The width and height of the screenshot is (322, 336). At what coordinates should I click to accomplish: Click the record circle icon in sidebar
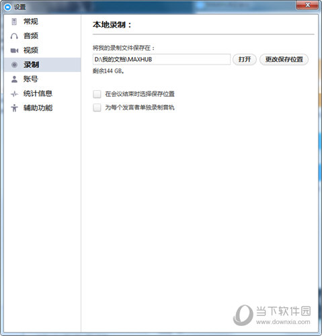coord(14,65)
